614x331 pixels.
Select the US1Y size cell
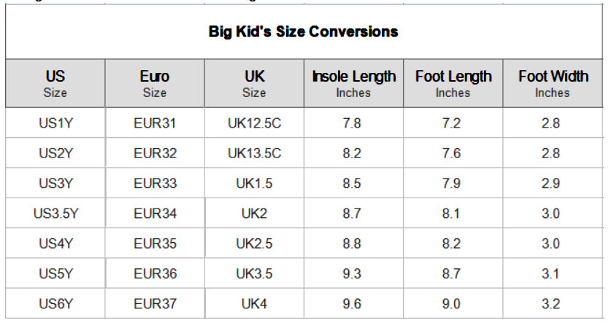click(55, 124)
